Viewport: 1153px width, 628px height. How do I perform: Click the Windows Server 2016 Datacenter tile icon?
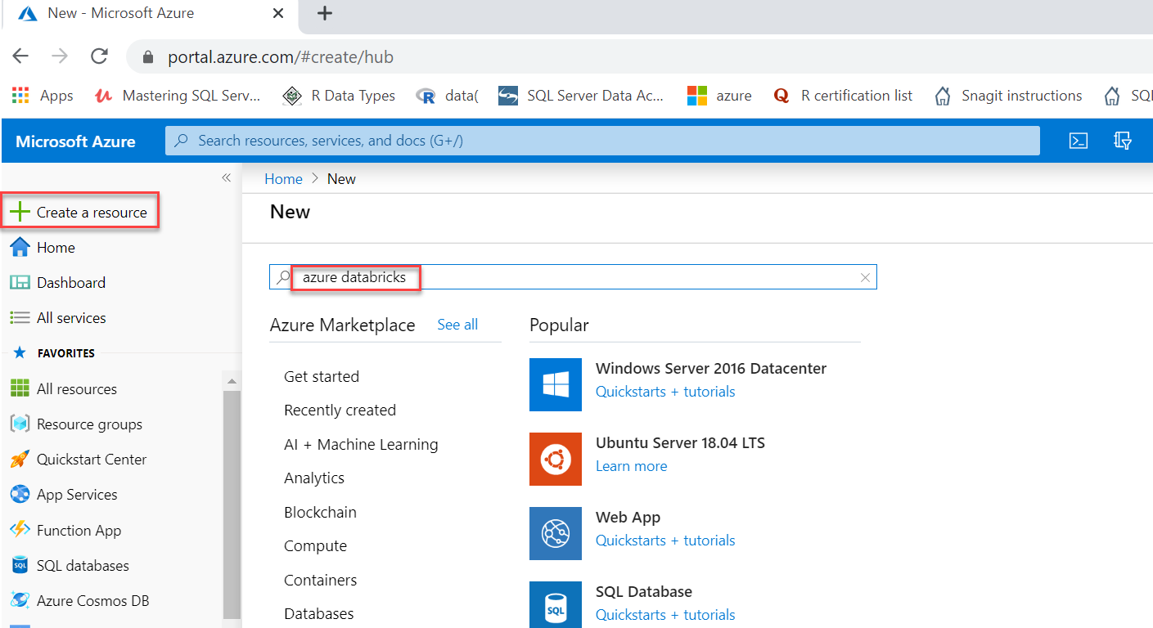coord(556,384)
